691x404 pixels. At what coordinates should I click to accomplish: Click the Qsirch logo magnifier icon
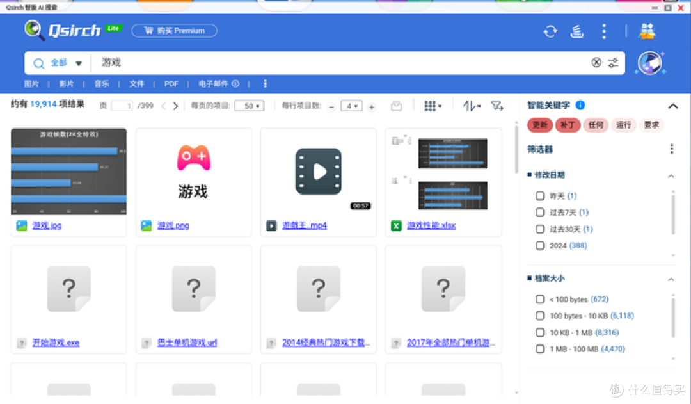tap(34, 31)
